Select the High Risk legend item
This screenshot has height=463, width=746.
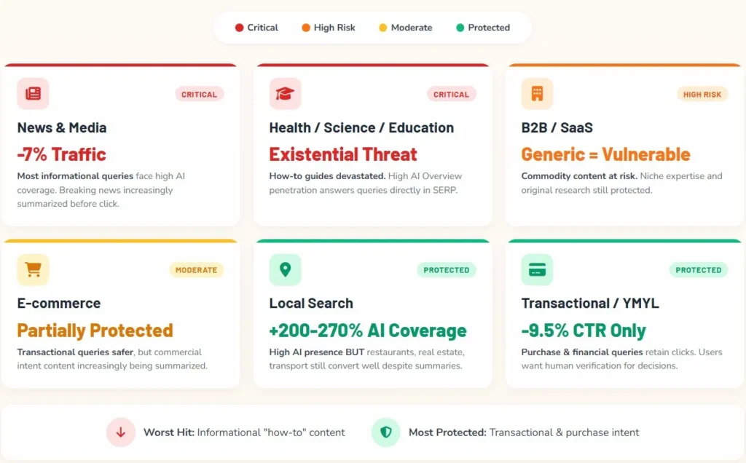pyautogui.click(x=328, y=28)
